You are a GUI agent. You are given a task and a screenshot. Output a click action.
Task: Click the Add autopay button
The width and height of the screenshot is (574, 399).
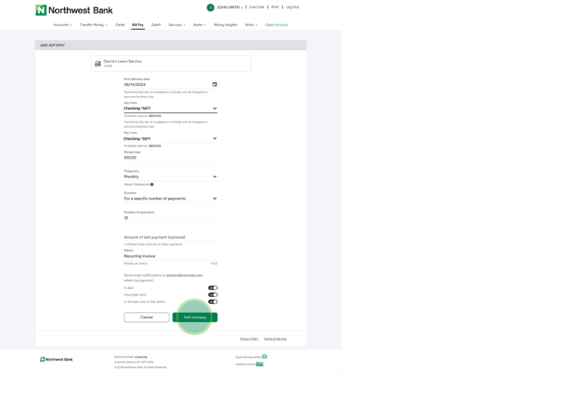(x=195, y=317)
